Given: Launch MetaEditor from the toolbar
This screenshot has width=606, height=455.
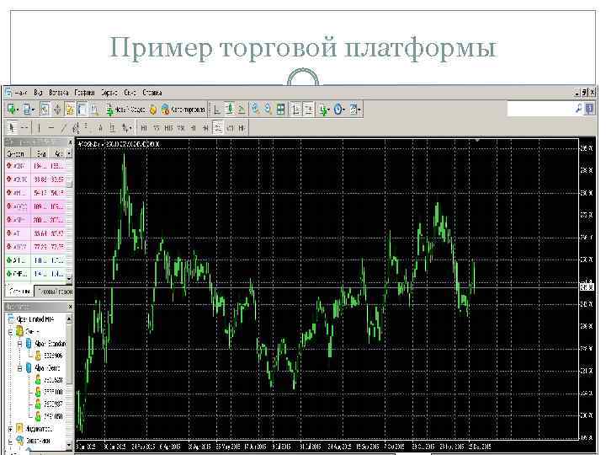Looking at the screenshot, I should click(153, 110).
